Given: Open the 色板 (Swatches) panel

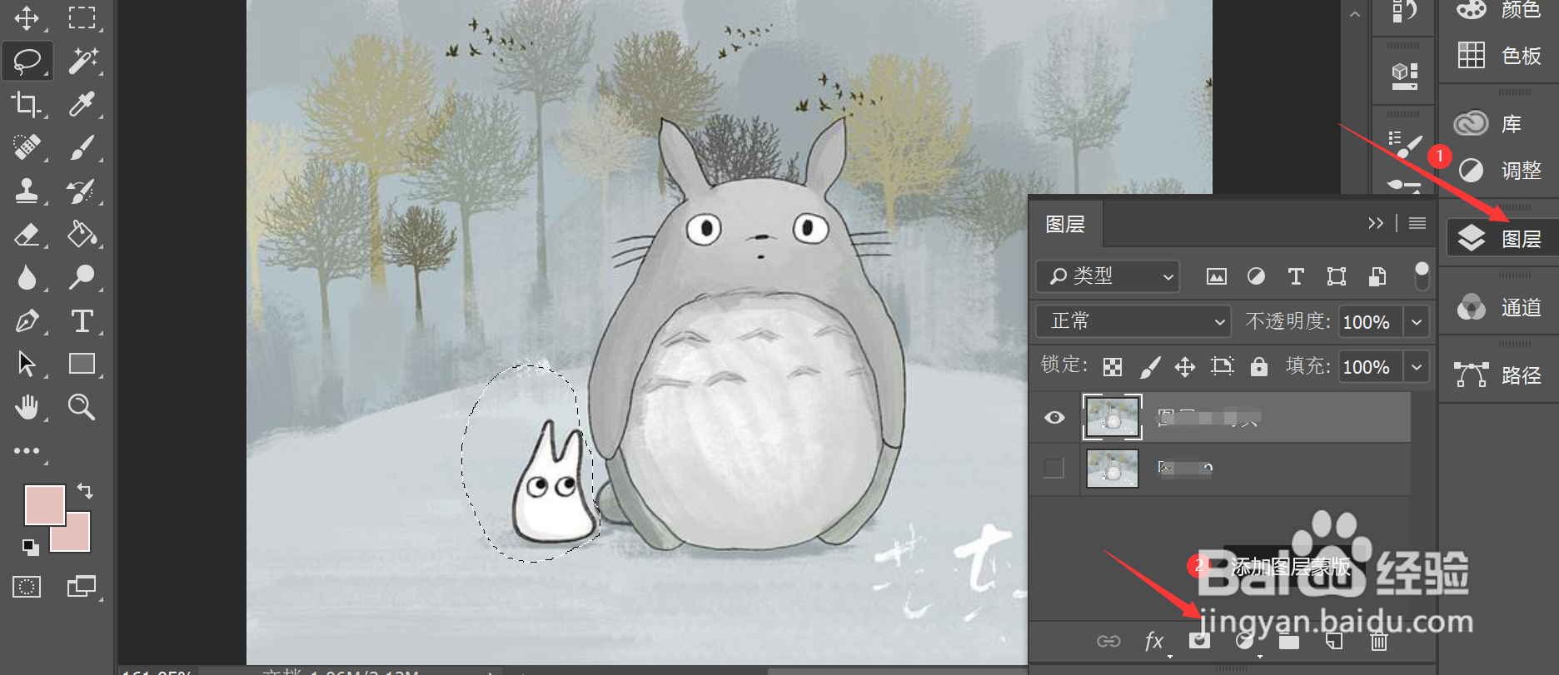Looking at the screenshot, I should click(x=1499, y=56).
